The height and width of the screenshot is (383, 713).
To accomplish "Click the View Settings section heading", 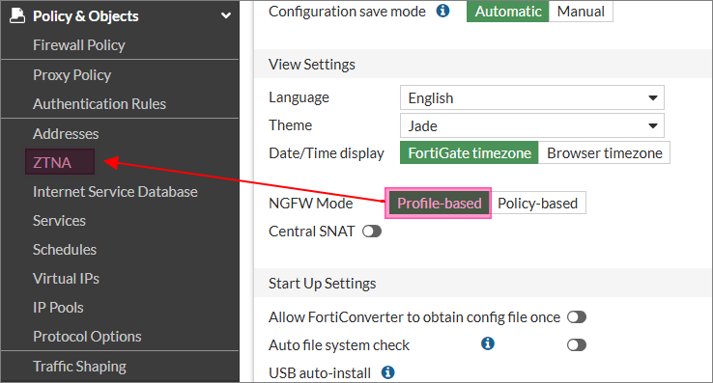I will pyautogui.click(x=312, y=65).
